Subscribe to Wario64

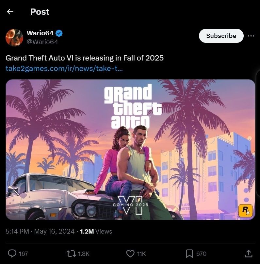pos(221,36)
